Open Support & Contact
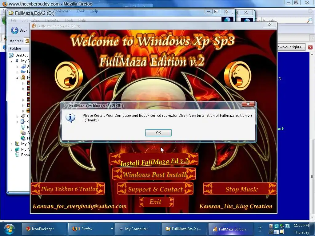 [155, 189]
